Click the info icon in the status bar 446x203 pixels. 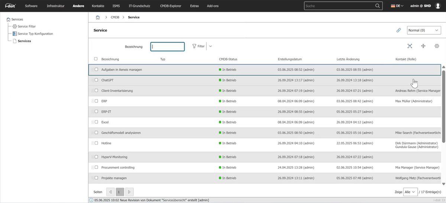click(x=91, y=200)
